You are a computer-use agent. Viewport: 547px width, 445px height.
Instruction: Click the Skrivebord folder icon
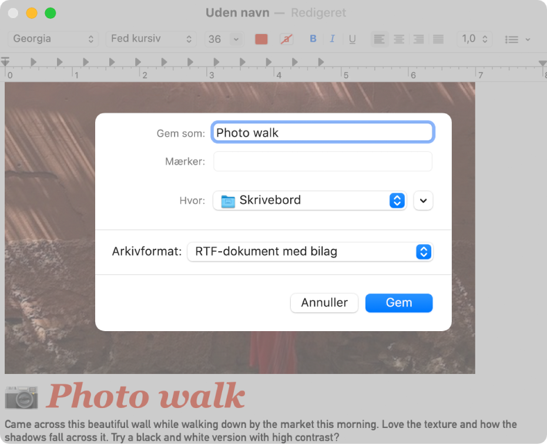(x=228, y=201)
